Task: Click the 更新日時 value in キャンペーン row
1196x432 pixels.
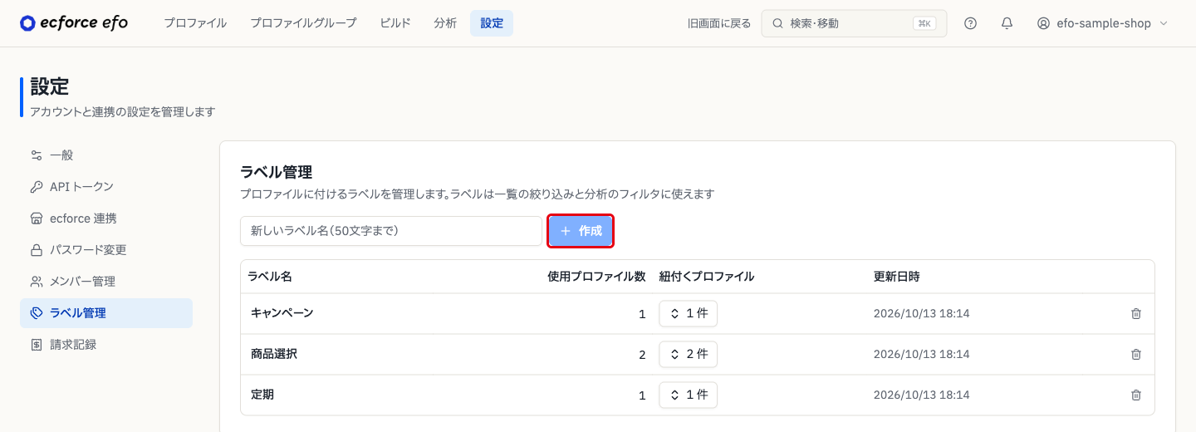Action: click(922, 314)
